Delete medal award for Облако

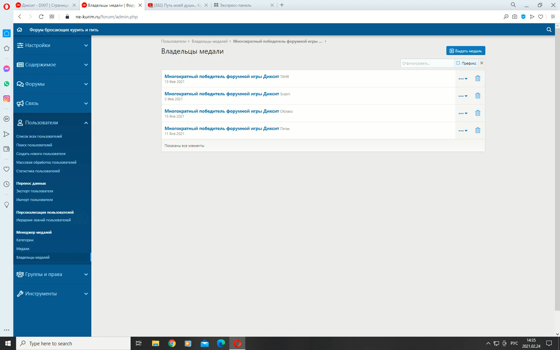pos(478,113)
